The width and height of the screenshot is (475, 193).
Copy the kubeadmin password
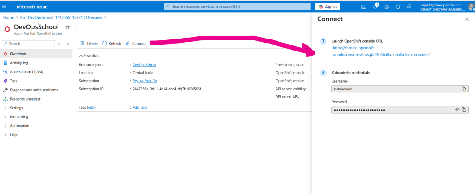pos(464,110)
